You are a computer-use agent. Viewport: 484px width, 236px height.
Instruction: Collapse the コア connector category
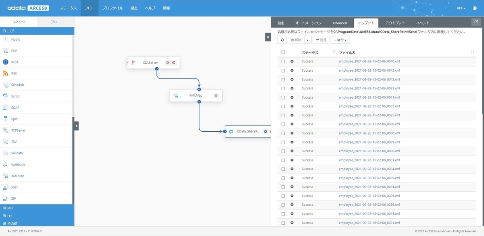37,31
